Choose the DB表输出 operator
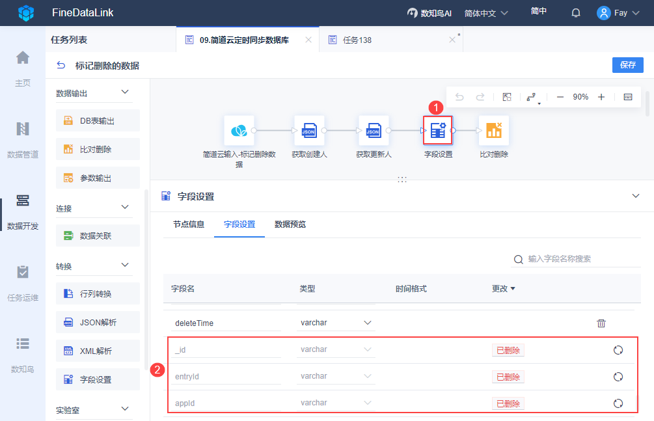The width and height of the screenshot is (654, 421). tap(98, 120)
